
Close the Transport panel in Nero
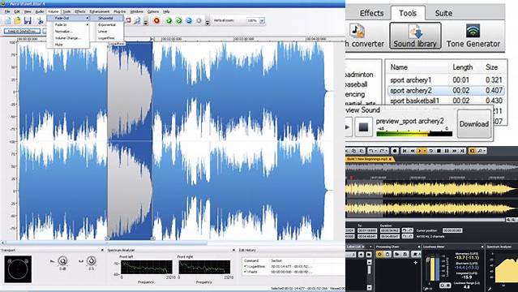tap(102, 251)
